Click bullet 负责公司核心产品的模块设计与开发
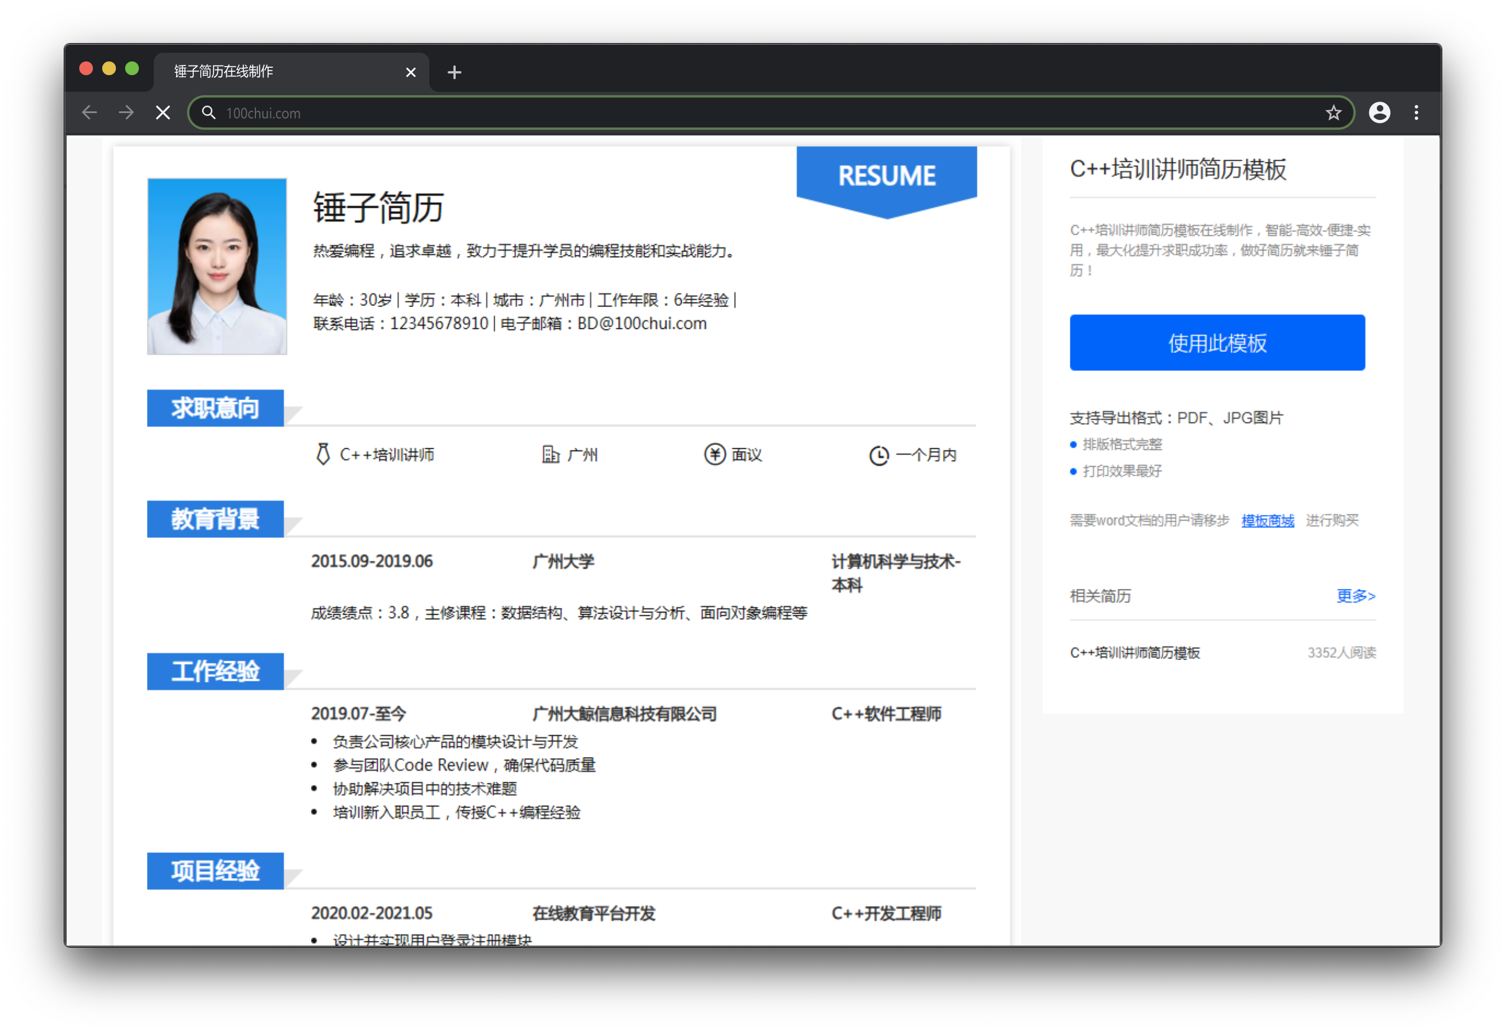1506x1032 pixels. click(456, 741)
